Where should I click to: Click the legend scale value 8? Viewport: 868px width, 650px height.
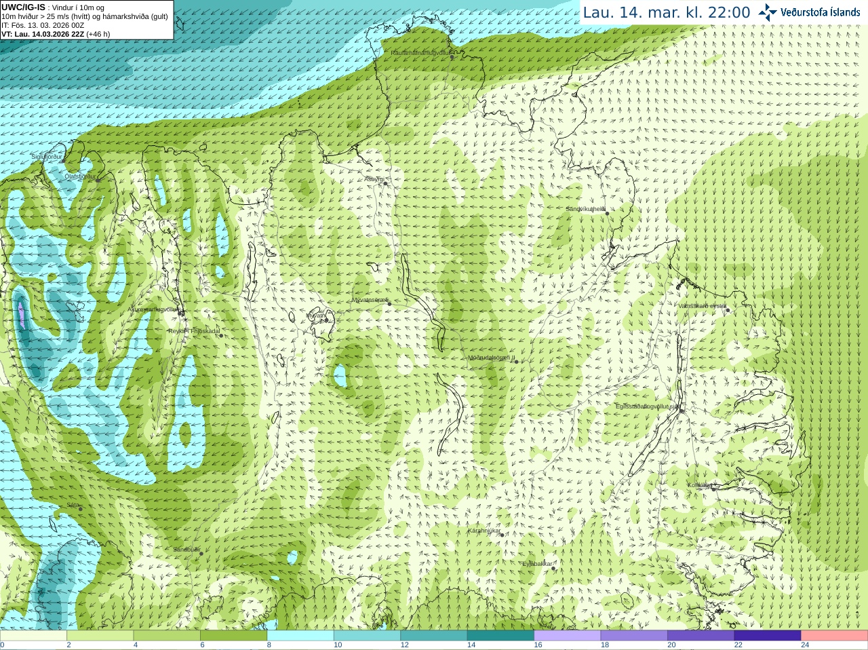pyautogui.click(x=269, y=645)
